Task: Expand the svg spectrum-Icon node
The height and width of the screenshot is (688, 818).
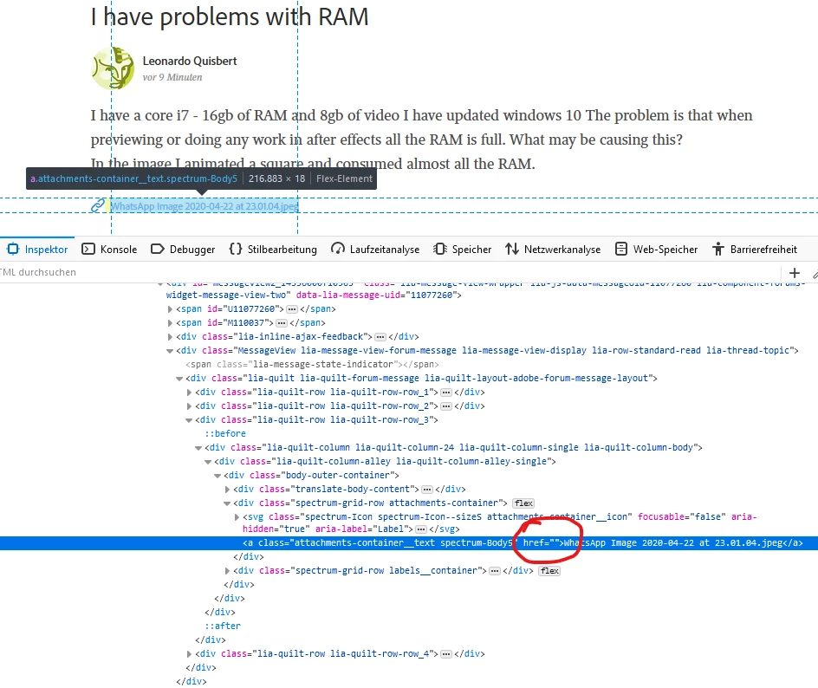Action: tap(237, 517)
